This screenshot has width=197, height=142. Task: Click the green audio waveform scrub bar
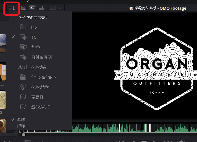pos(134,128)
